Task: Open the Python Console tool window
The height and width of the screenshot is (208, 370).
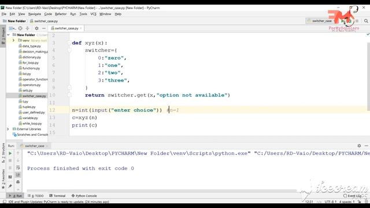Action: [x=84, y=196]
